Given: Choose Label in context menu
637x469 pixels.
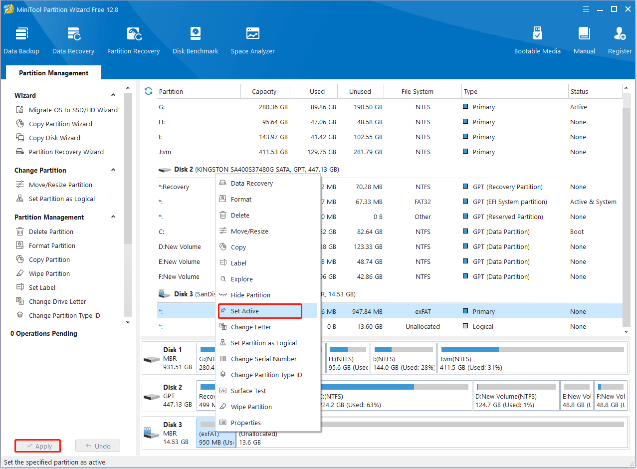Looking at the screenshot, I should pos(268,263).
